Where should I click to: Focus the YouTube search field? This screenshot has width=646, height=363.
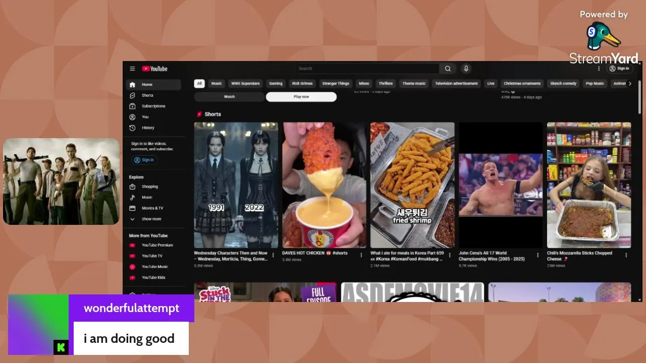(x=367, y=69)
